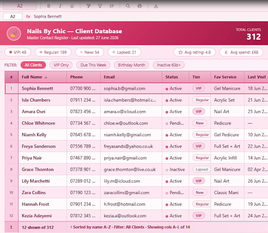Toggle the Due This Week filter

(x=93, y=65)
